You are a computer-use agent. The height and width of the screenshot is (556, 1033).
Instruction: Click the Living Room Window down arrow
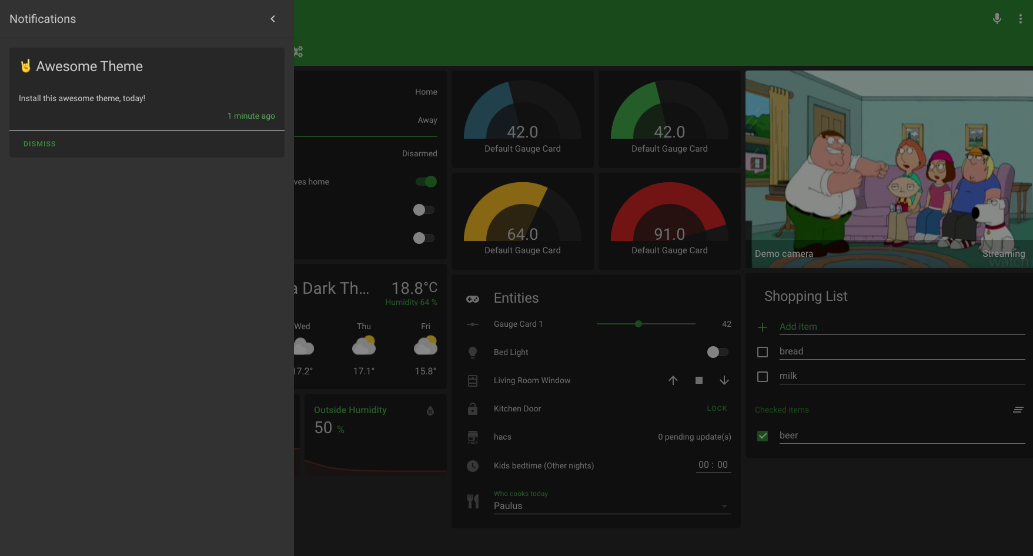[724, 380]
